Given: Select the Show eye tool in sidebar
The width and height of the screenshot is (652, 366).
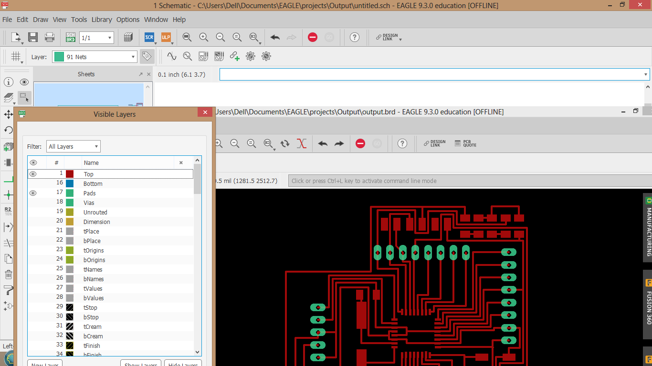Looking at the screenshot, I should (24, 82).
